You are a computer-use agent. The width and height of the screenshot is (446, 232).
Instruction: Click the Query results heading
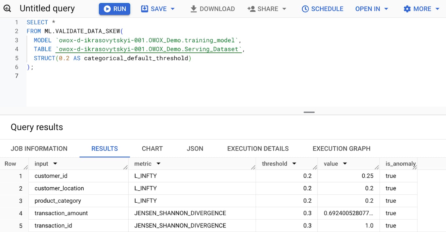[x=37, y=127]
